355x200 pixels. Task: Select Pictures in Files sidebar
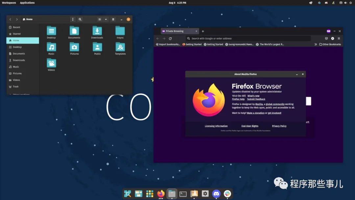click(23, 73)
